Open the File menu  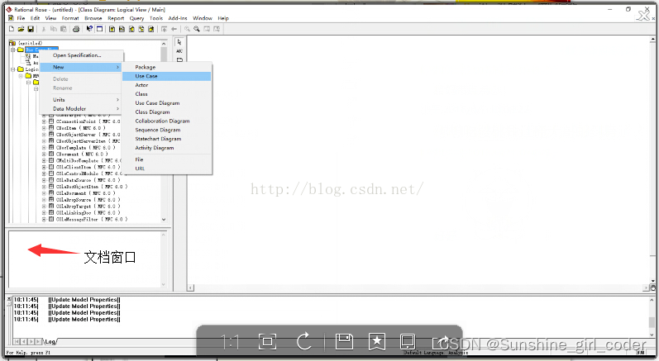coord(21,18)
